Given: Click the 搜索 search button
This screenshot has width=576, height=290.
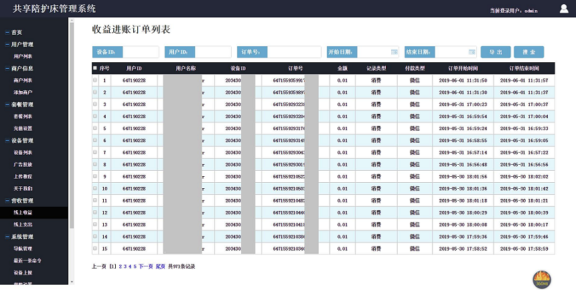Looking at the screenshot, I should 529,52.
